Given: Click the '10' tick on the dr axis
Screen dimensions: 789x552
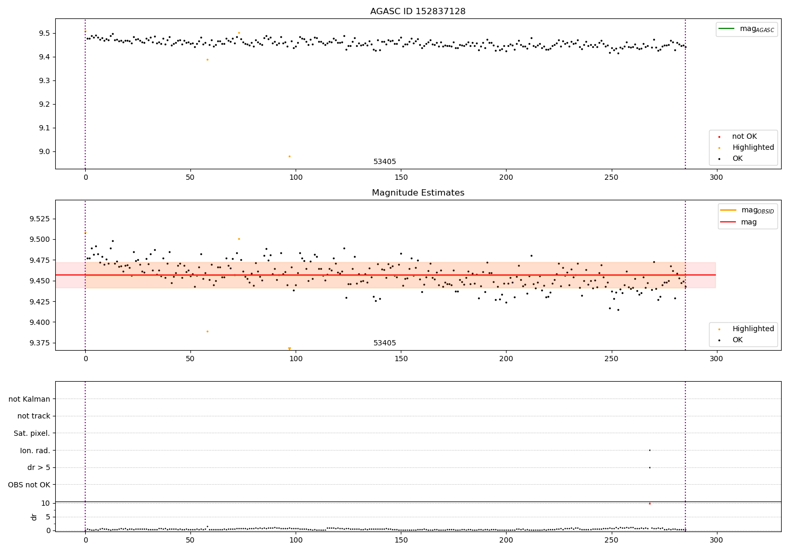Looking at the screenshot, I should tap(46, 503).
